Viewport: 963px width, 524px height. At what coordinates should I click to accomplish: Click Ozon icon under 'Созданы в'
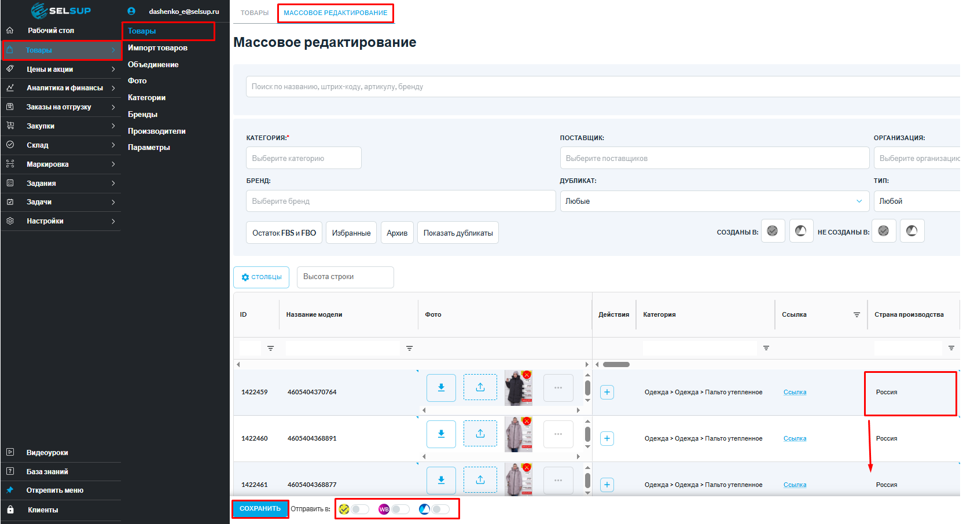point(801,231)
